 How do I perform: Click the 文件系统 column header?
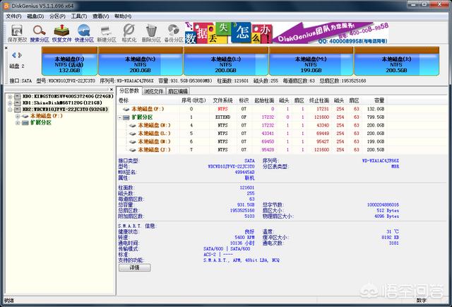[223, 100]
